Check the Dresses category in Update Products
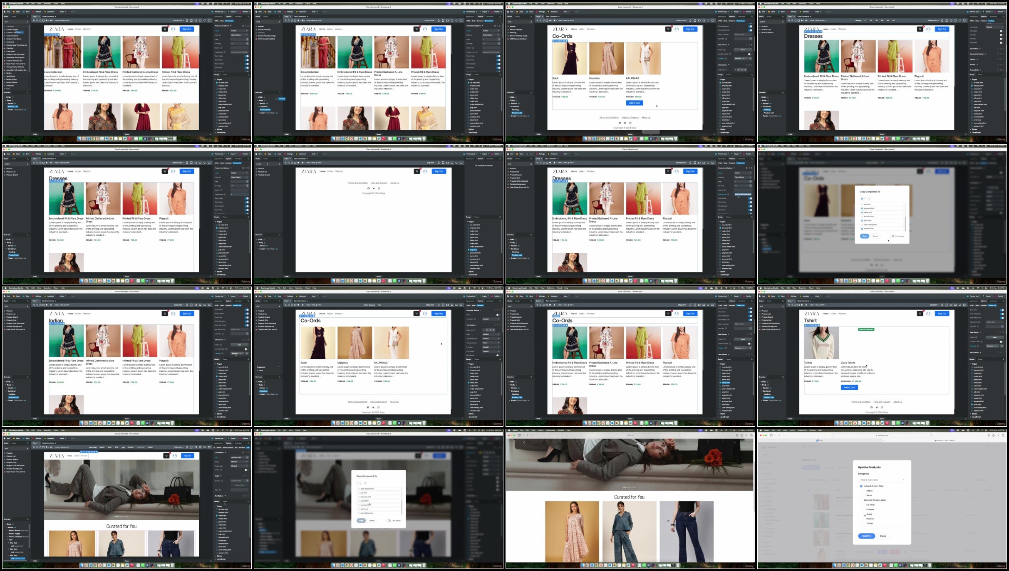 (x=864, y=509)
